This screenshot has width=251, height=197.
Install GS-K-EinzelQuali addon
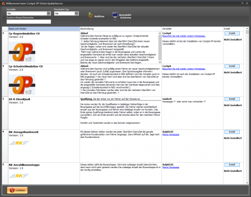point(232,99)
